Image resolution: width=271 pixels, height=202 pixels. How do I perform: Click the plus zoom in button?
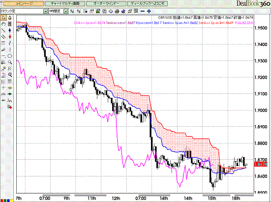(149, 11)
